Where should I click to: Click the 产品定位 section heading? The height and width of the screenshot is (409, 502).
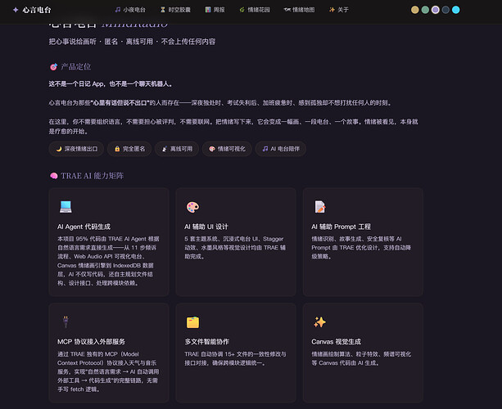click(76, 67)
